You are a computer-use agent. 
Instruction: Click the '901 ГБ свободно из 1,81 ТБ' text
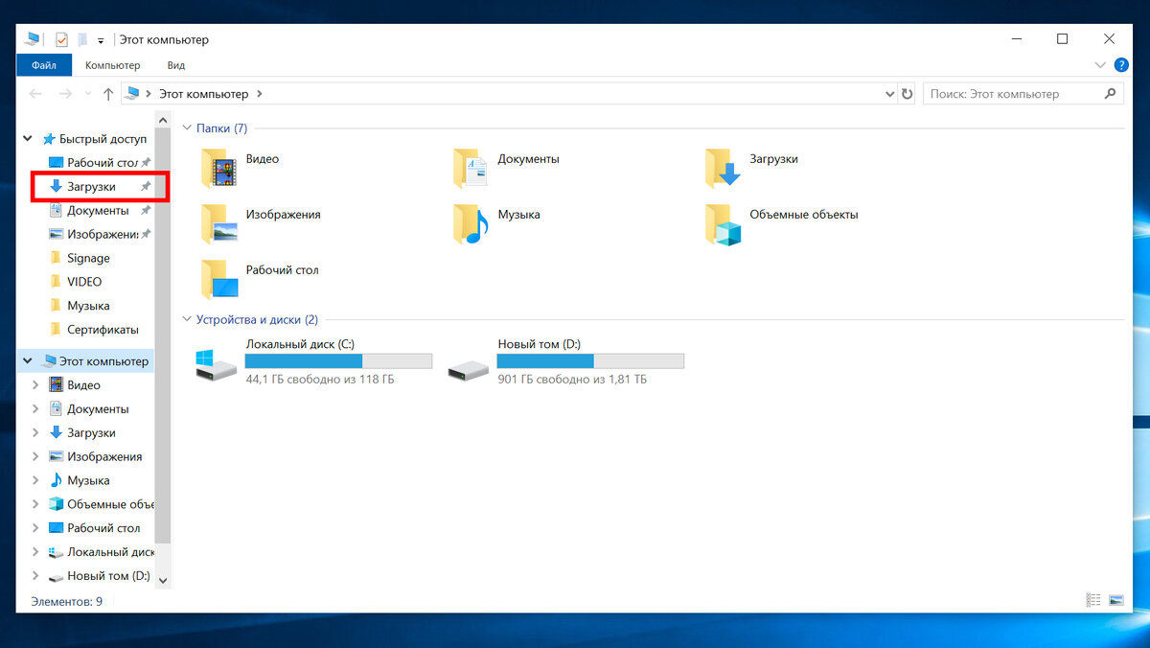[572, 380]
